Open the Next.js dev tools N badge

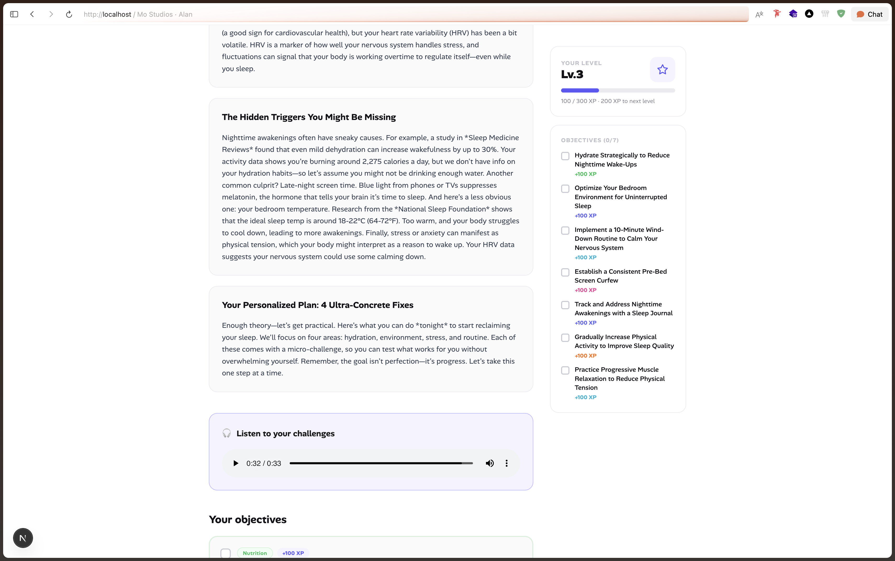pos(23,538)
